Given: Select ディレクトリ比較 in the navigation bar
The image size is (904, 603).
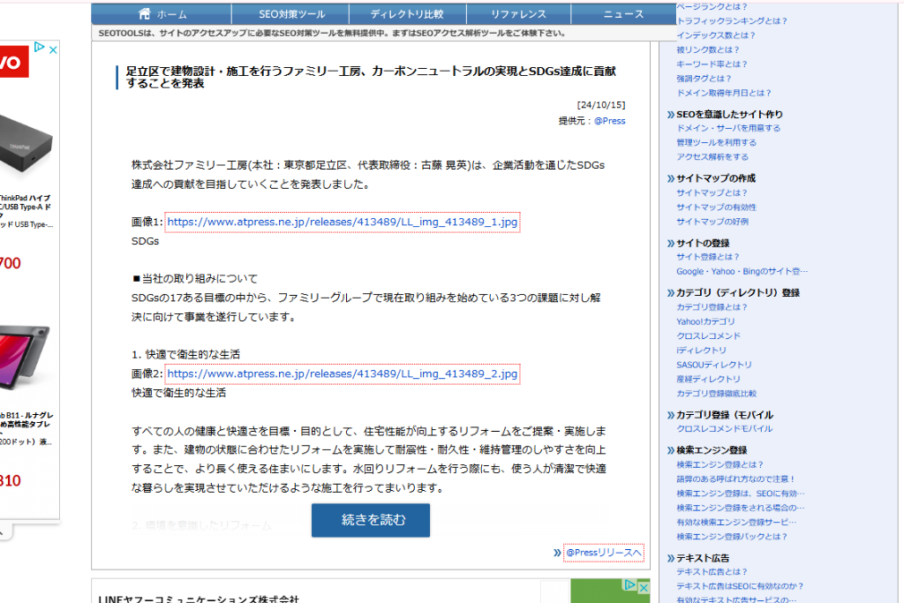Looking at the screenshot, I should tap(407, 14).
